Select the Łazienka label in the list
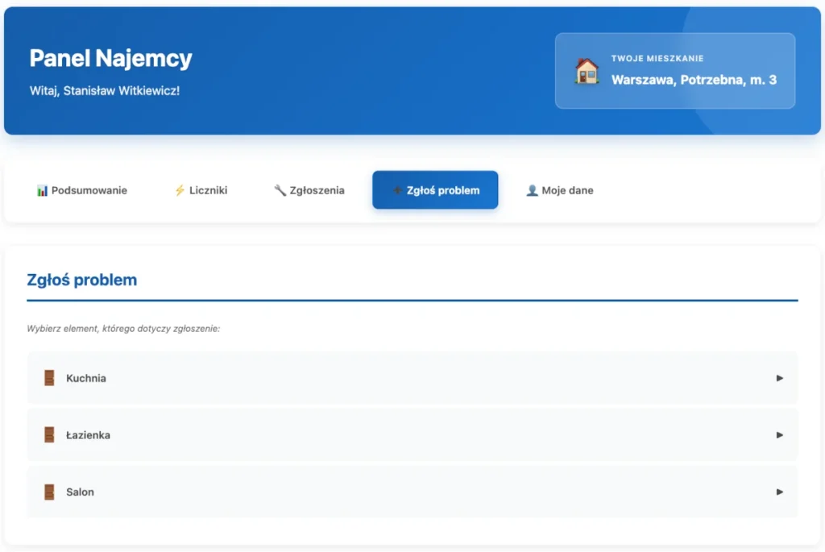 pos(88,435)
